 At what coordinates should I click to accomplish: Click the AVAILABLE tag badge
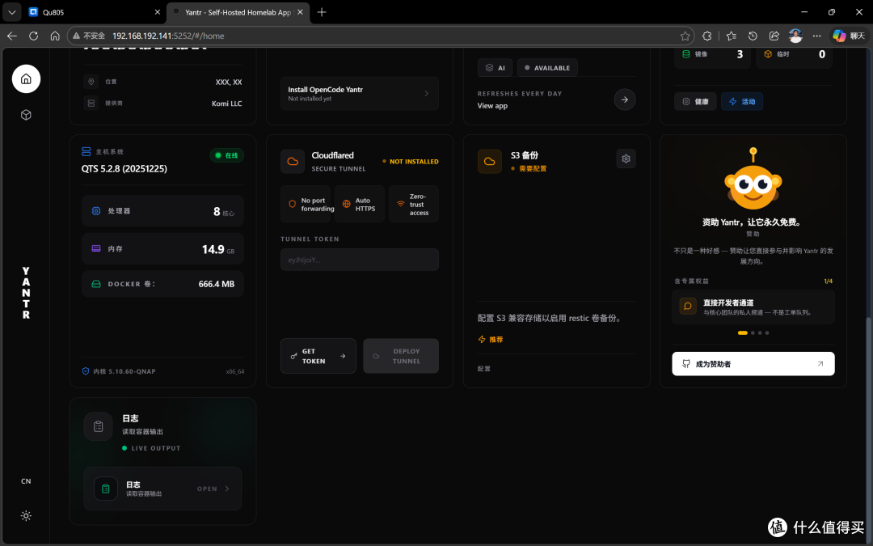(x=547, y=68)
